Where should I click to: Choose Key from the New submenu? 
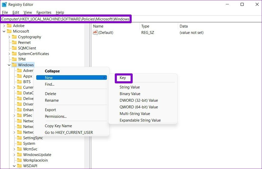123,78
